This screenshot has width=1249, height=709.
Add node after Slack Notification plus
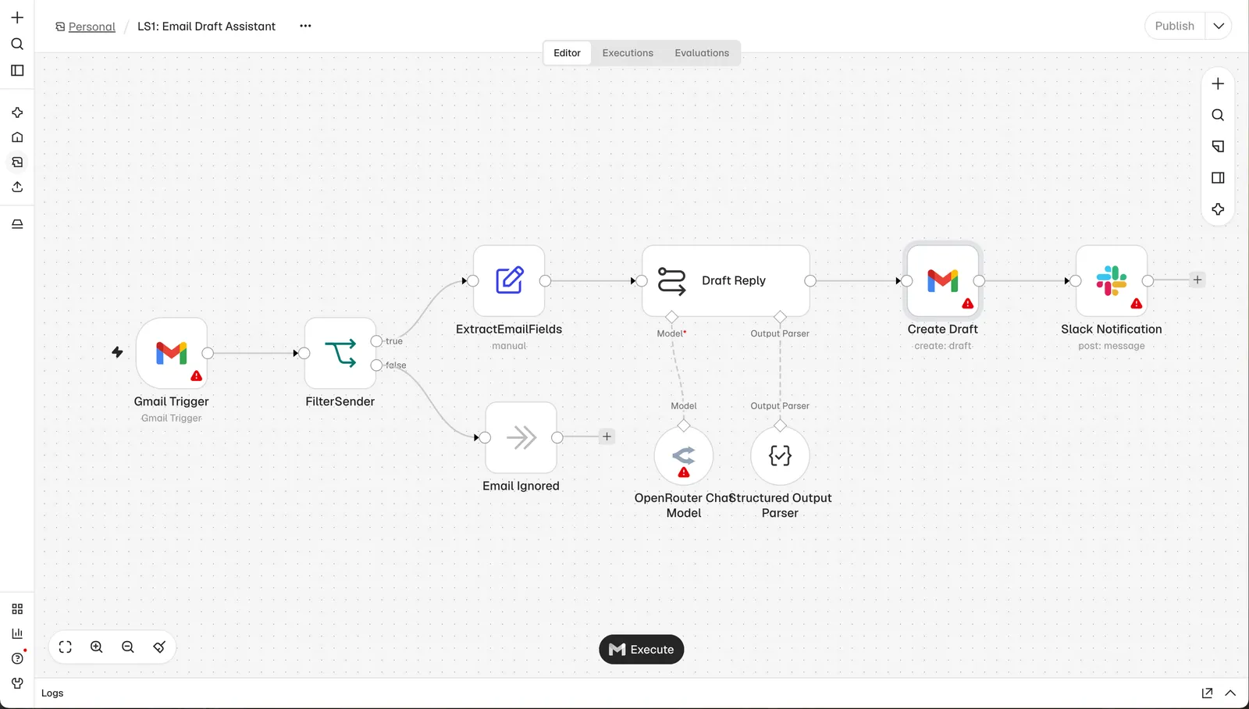point(1197,280)
